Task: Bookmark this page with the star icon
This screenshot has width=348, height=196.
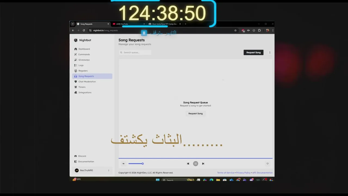Action: (235, 30)
